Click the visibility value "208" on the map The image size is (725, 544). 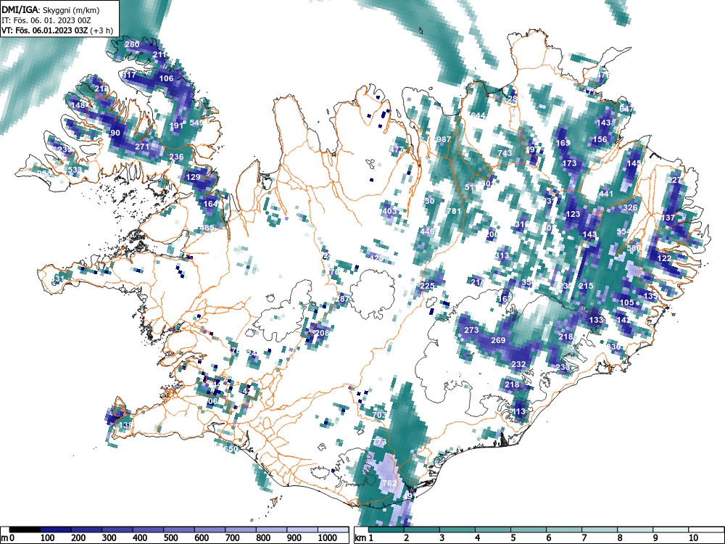[x=322, y=333]
